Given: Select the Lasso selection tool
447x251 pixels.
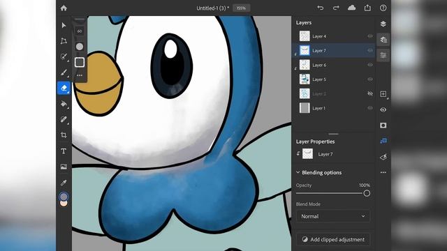Looking at the screenshot, I should [x=64, y=56].
